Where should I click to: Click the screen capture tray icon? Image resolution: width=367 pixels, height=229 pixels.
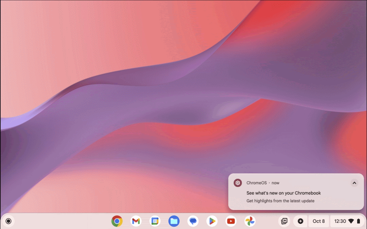tap(284, 221)
